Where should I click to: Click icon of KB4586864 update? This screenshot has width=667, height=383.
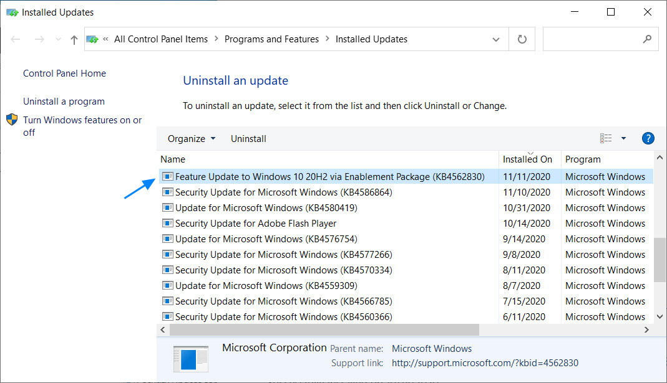point(168,192)
